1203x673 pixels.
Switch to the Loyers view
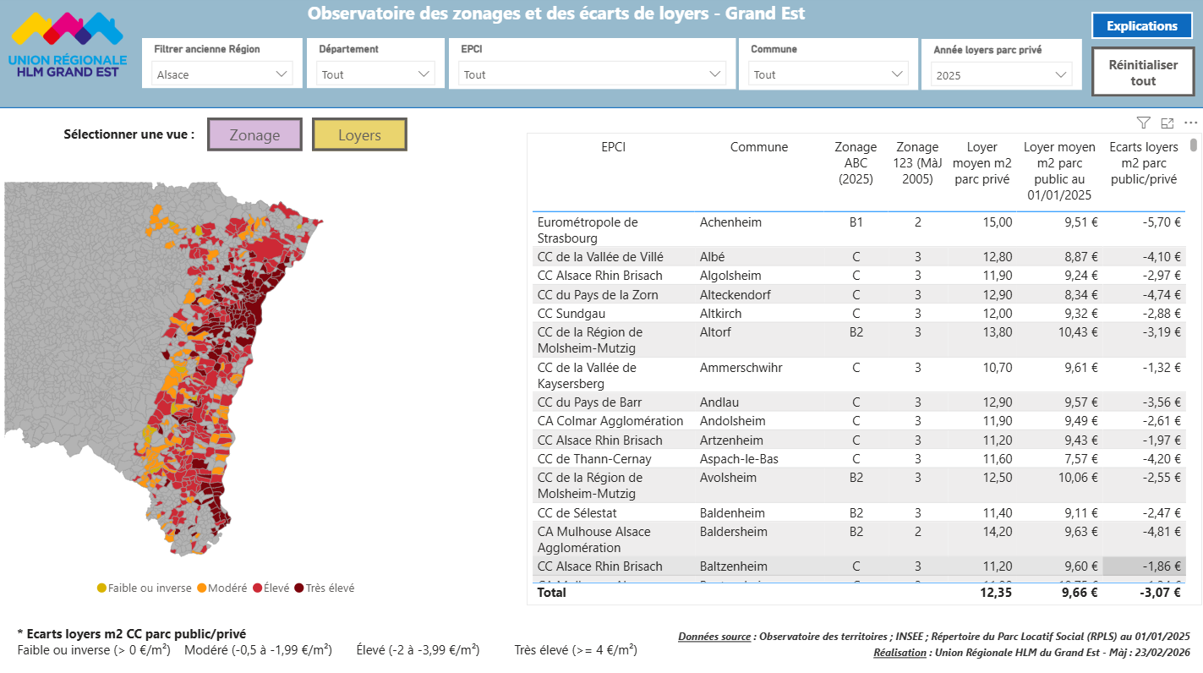click(359, 134)
